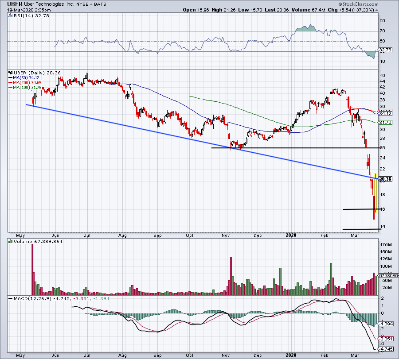Click the Last 20.36 header value
399x359 pixels.
click(x=277, y=10)
